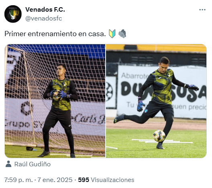Image resolution: width=212 pixels, height=188 pixels.
Task: Click the 7:59 p. m. timestamp
Action: (x=18, y=180)
